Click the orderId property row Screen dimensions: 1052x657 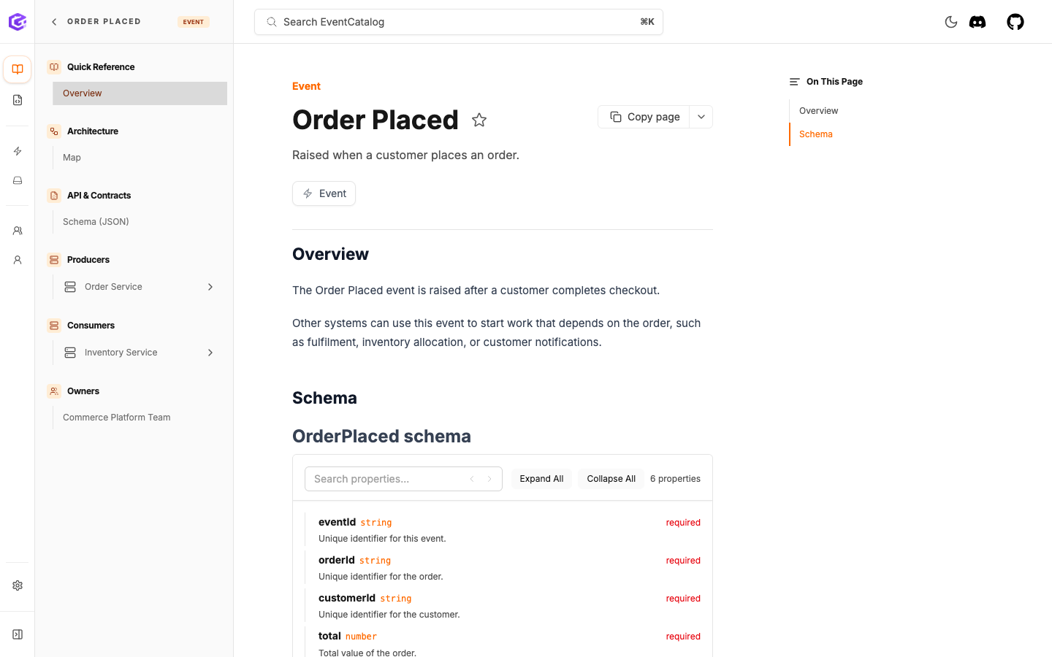pos(503,568)
